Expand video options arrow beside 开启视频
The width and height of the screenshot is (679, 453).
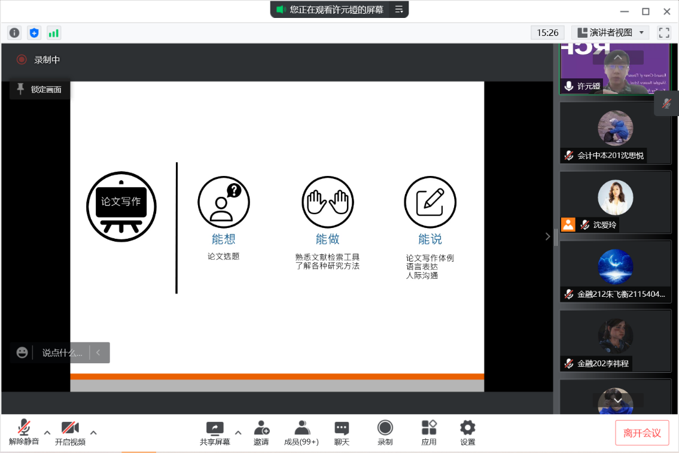[93, 432]
